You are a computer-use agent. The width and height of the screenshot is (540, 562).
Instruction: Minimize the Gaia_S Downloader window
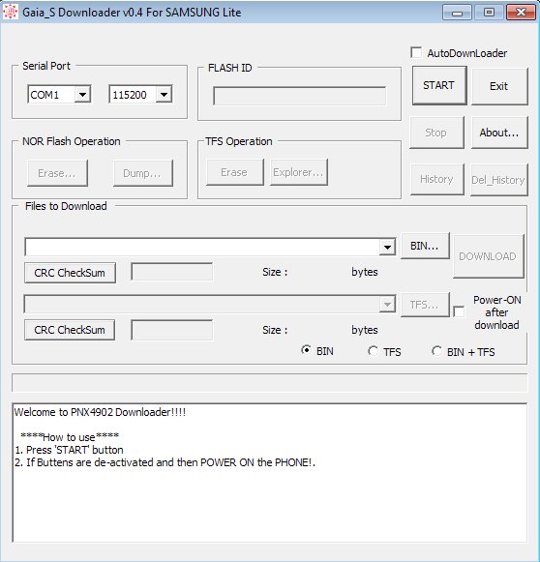(x=457, y=13)
